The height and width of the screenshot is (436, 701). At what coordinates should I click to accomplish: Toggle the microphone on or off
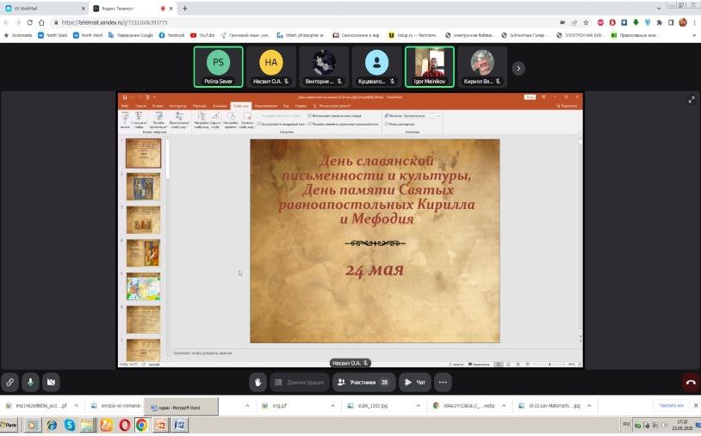(x=30, y=382)
